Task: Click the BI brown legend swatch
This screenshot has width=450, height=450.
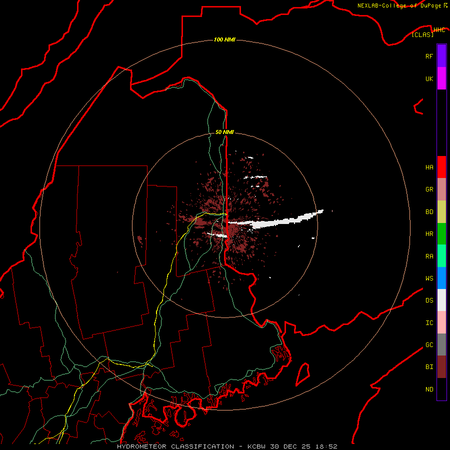Action: [x=441, y=367]
